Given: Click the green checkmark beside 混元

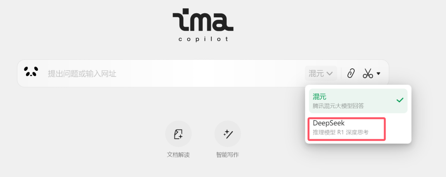Looking at the screenshot, I should (400, 100).
